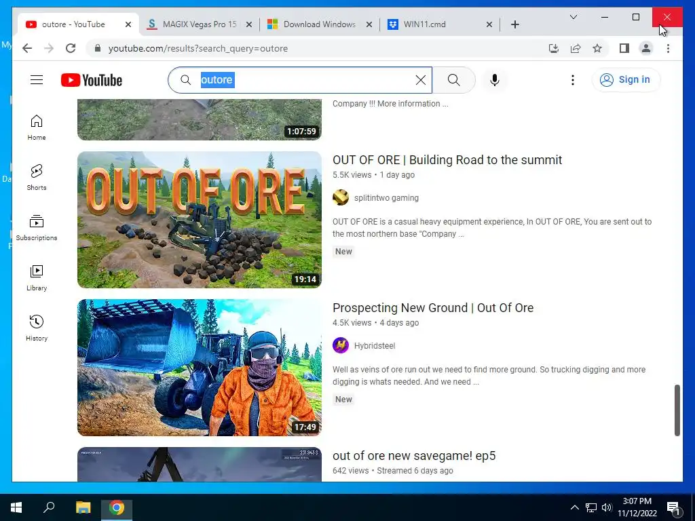Viewport: 695px width, 521px height.
Task: Open Library in the sidebar
Action: coord(37,277)
